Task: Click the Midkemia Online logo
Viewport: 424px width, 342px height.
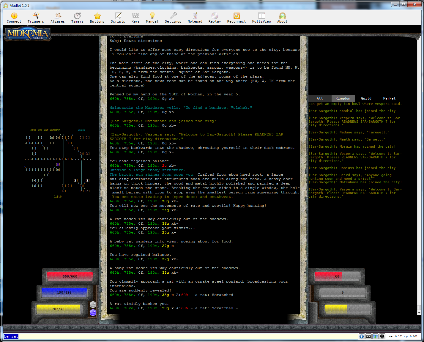Action: click(x=28, y=34)
